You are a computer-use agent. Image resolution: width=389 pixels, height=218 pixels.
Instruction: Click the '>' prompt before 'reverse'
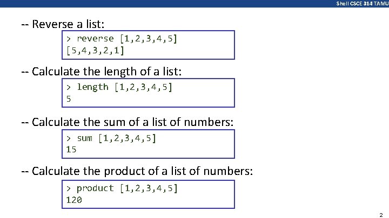[69, 39]
